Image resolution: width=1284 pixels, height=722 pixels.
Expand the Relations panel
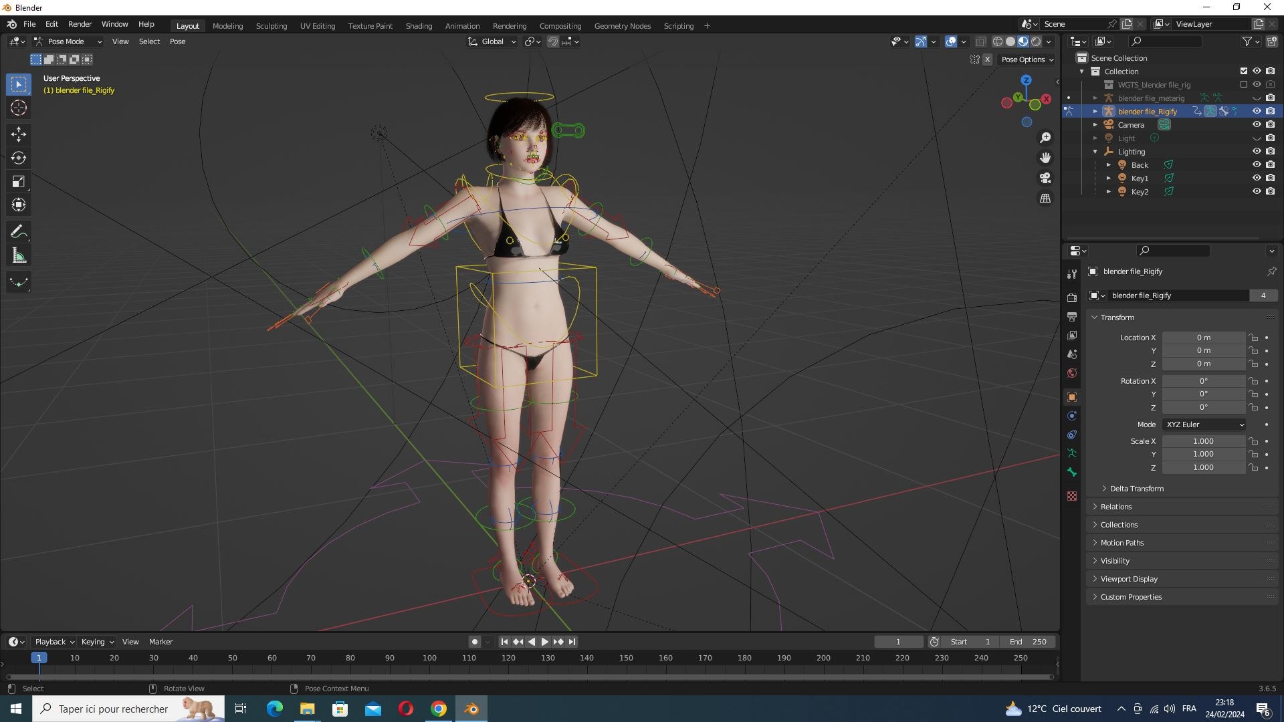point(1115,507)
